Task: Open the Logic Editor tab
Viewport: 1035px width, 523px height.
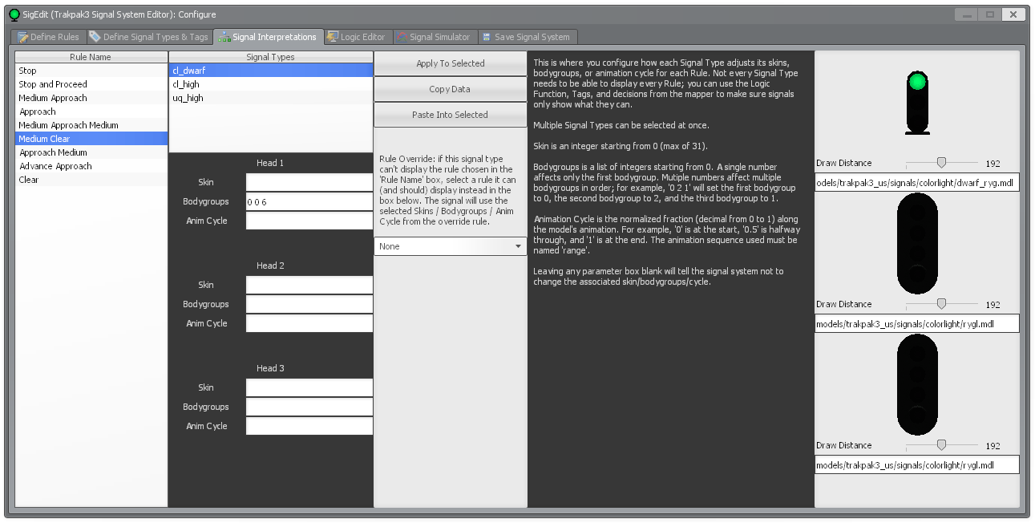Action: pyautogui.click(x=357, y=37)
